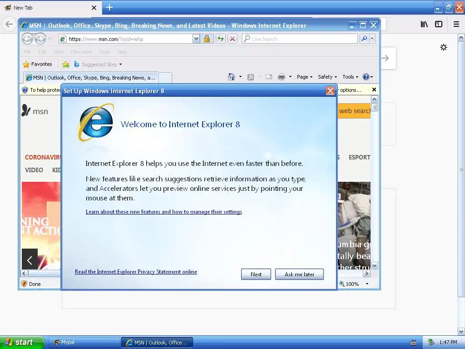The image size is (465, 349).
Task: Open Mypal hamburger menu
Action: (456, 24)
